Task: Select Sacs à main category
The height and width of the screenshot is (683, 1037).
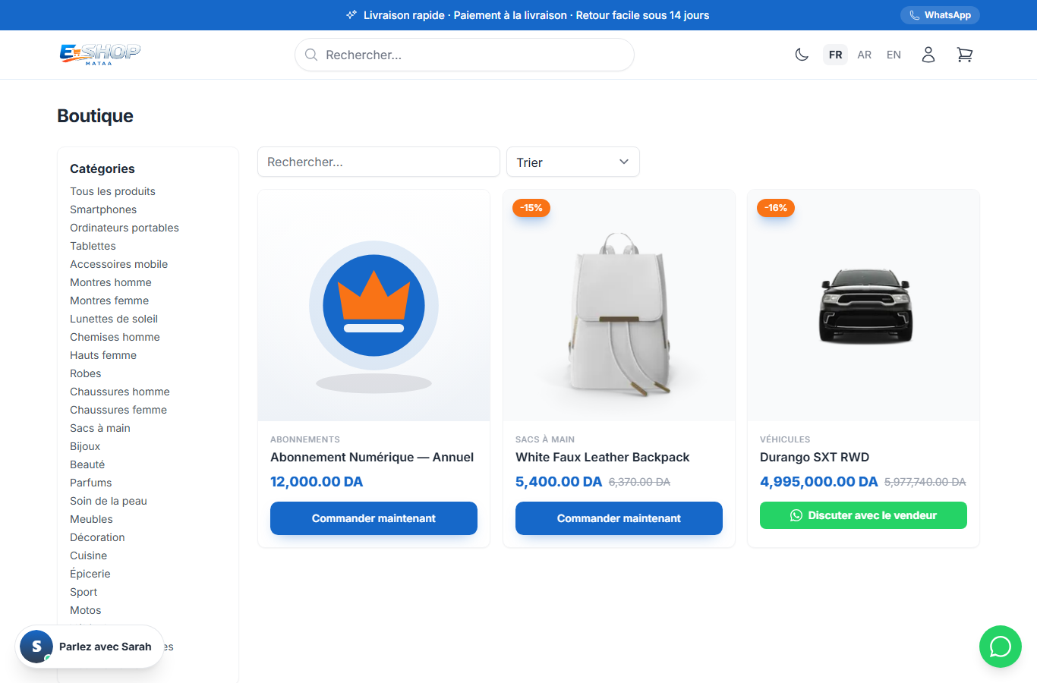Action: [x=100, y=428]
